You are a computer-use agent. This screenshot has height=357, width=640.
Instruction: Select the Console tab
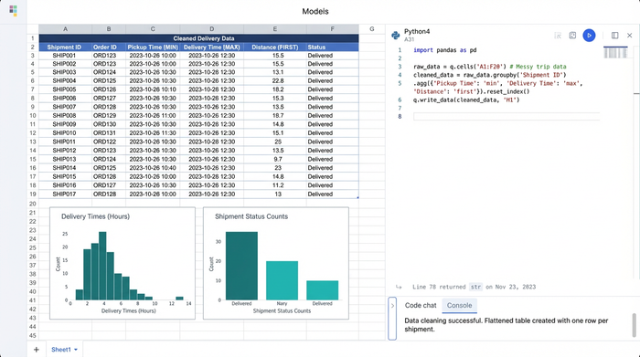[x=459, y=305]
